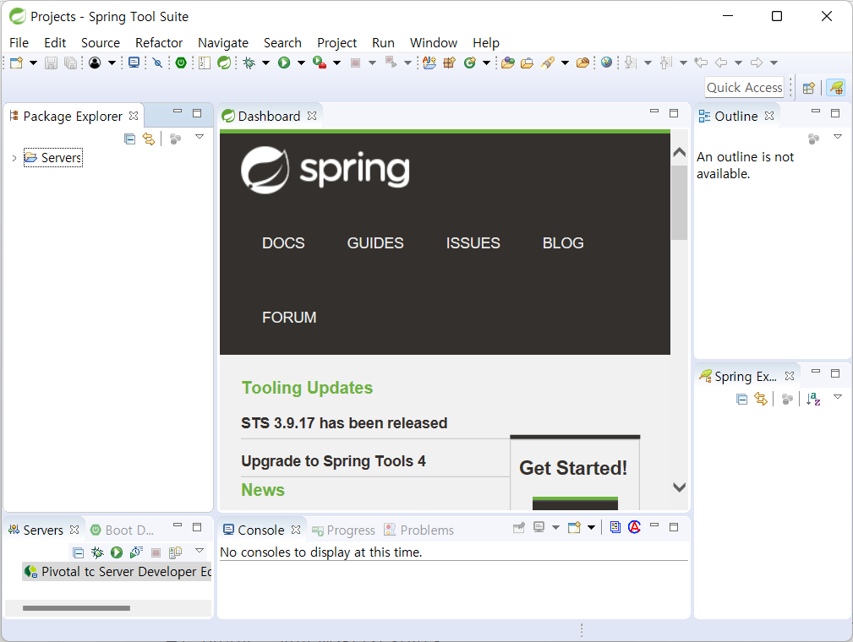Open the Outline panel View Menu triangle
Viewport: 853px width, 642px height.
(838, 137)
